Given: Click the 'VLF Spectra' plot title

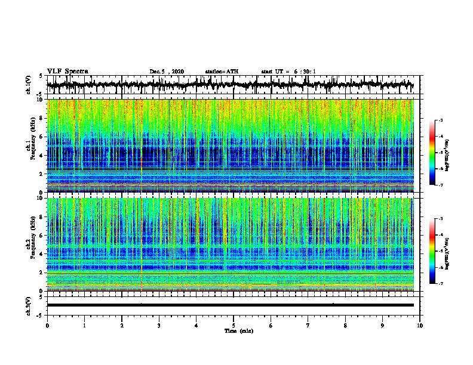Looking at the screenshot, I should click(67, 72).
